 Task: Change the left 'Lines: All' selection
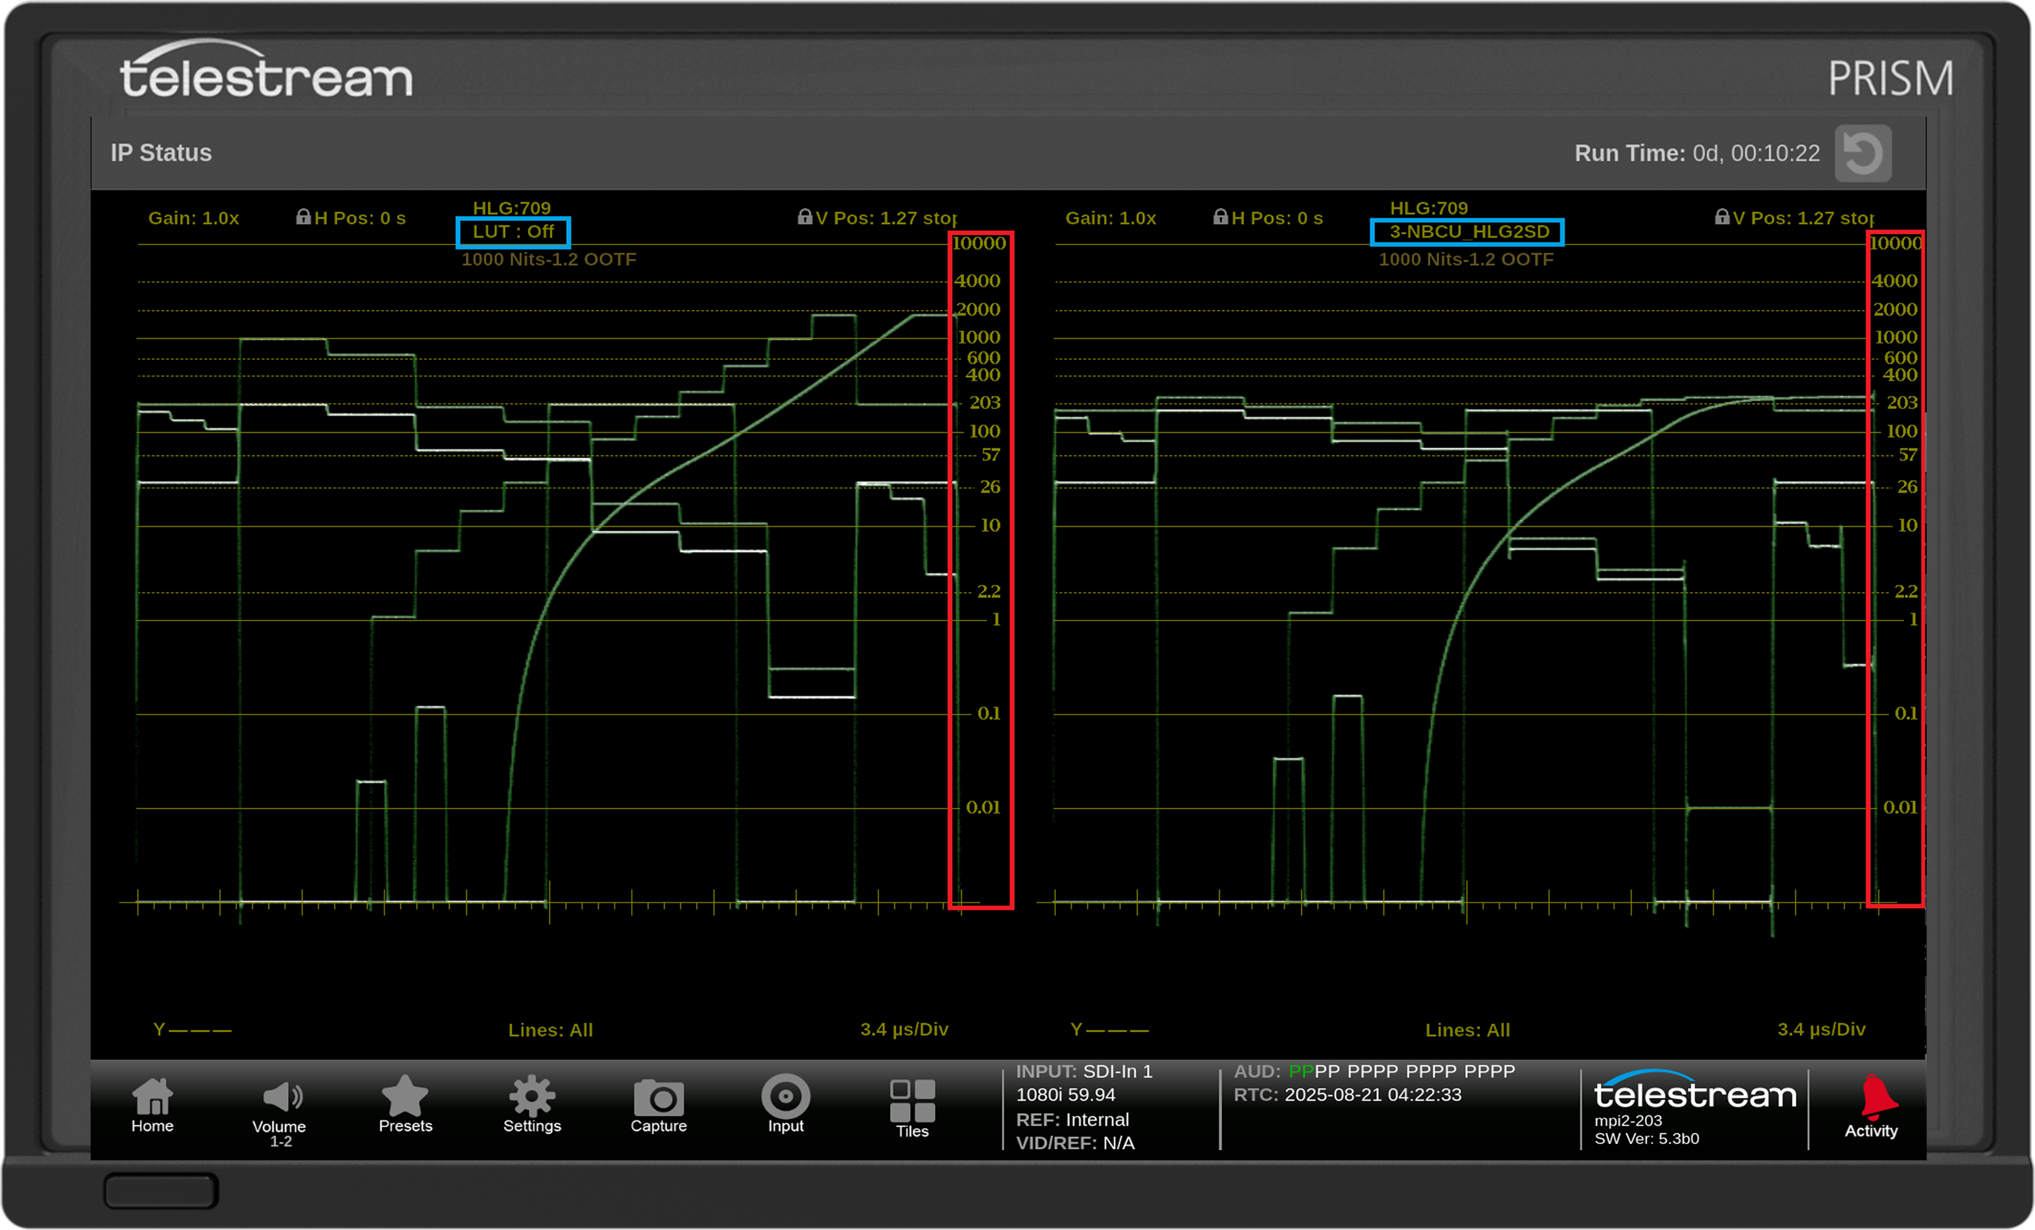click(x=550, y=1030)
